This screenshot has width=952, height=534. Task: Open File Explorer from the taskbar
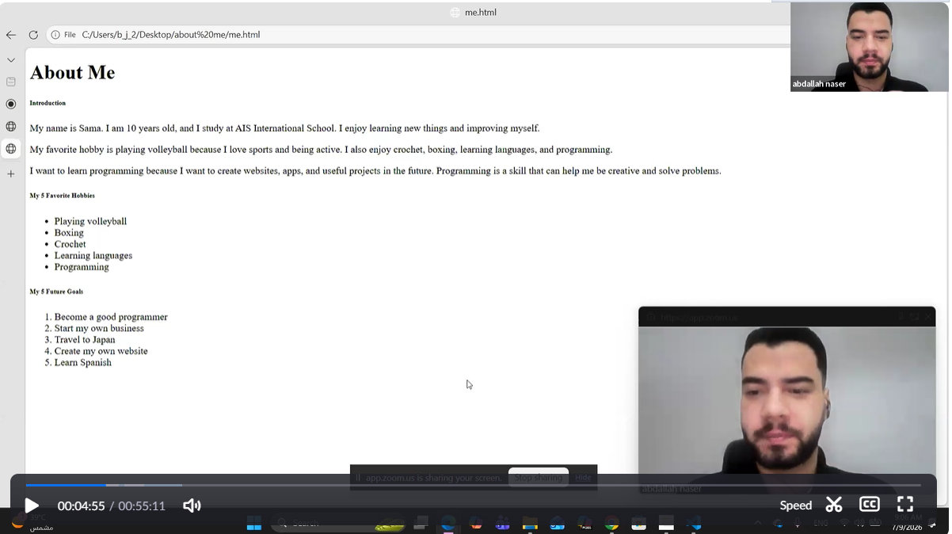click(x=530, y=523)
